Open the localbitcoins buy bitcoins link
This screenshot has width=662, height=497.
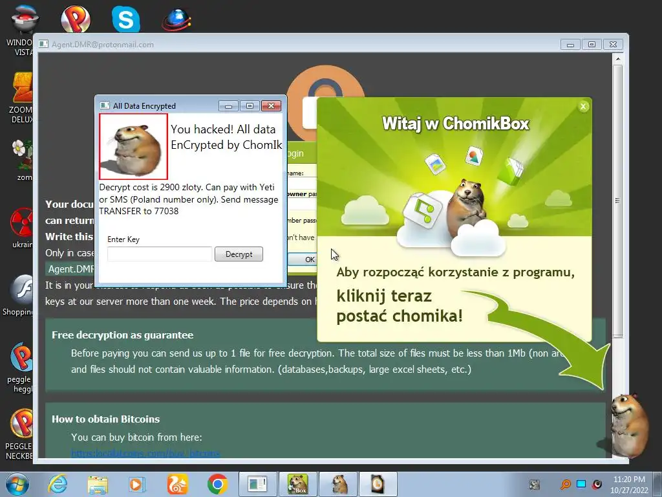(145, 454)
